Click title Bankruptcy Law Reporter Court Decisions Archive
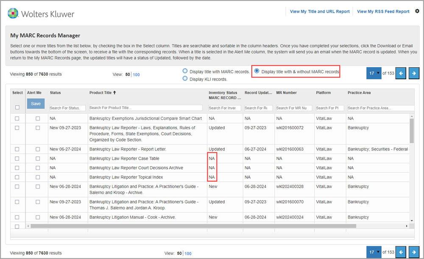 coord(136,168)
